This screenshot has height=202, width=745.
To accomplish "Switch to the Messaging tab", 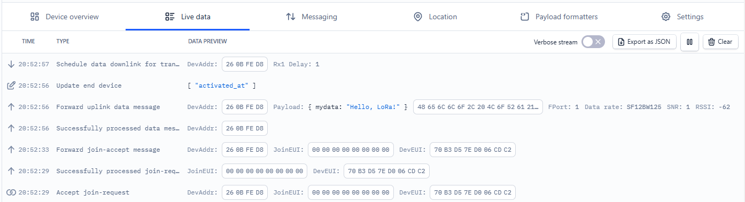I will (x=312, y=17).
